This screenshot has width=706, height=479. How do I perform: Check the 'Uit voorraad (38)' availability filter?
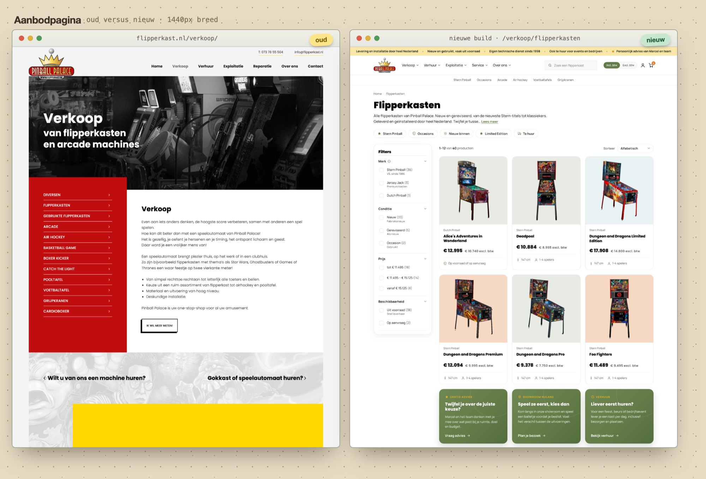pyautogui.click(x=381, y=310)
